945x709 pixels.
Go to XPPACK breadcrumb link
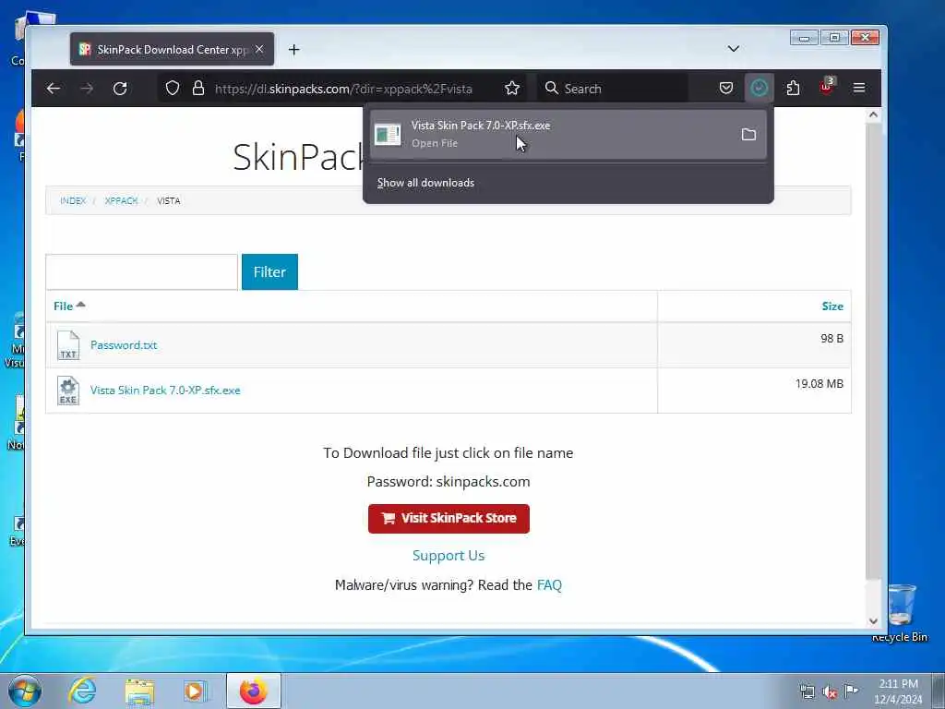pyautogui.click(x=121, y=200)
